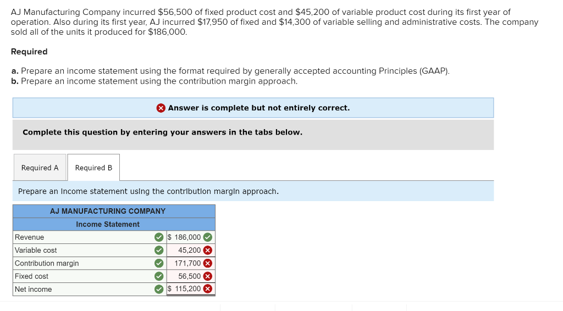Click 'Prepare an income statement using the contribution' instruction bar
Viewport: 563px width, 311px height.
(253, 191)
